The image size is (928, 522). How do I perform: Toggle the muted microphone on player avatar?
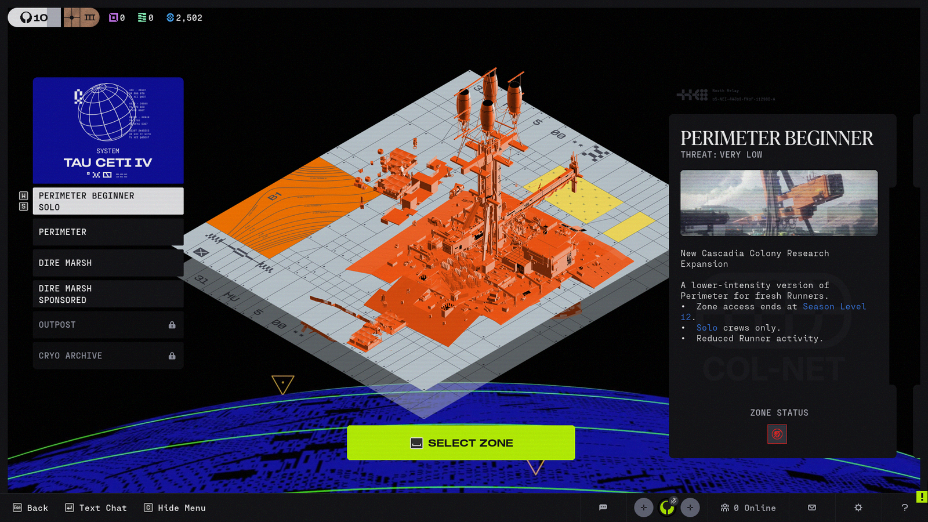click(673, 500)
